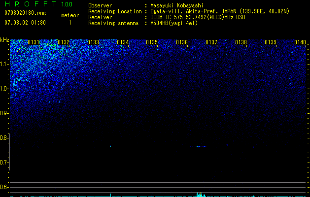Click the Observer label
The width and height of the screenshot is (310, 197).
[100, 5]
